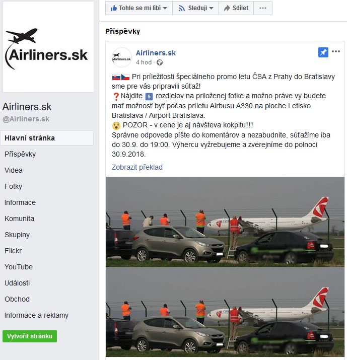
Task: Click the public globe privacy icon
Action: tap(160, 62)
